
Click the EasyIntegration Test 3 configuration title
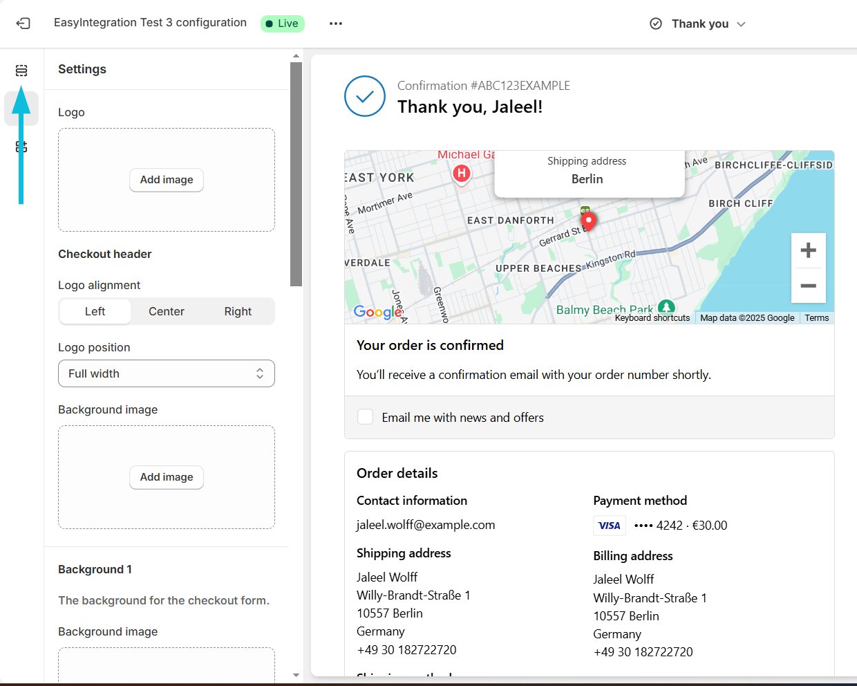point(150,22)
